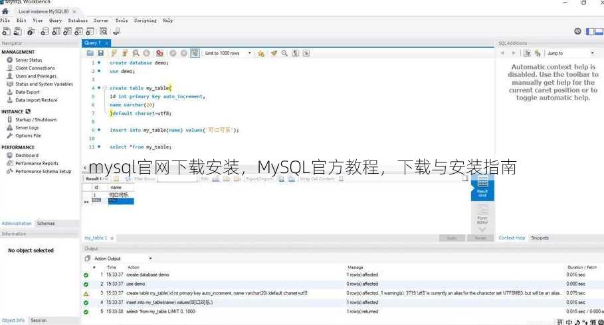This screenshot has height=325, width=604.
Task: Select the result cell '可口可乐'
Action: point(120,194)
